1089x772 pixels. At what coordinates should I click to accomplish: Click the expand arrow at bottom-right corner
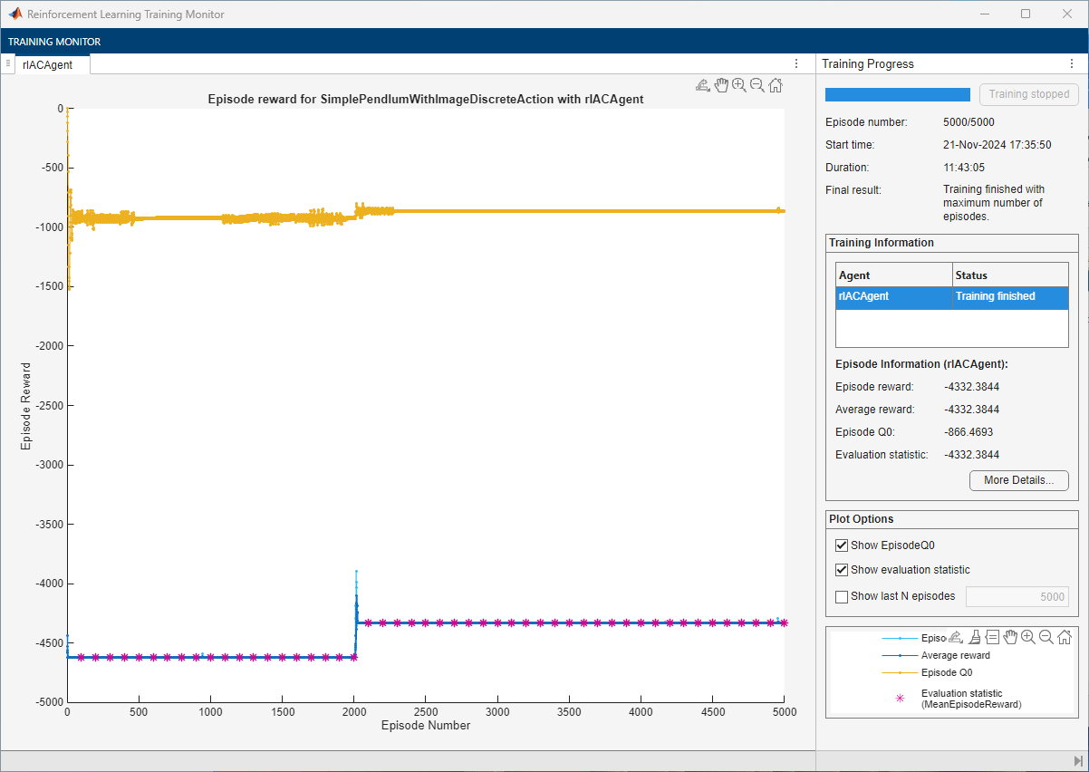1078,760
